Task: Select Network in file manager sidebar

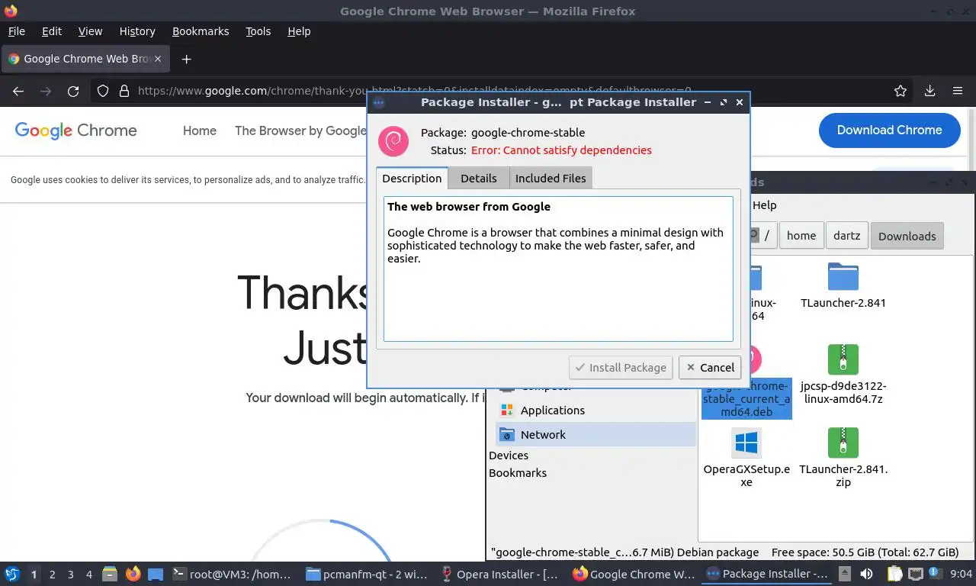Action: coord(596,435)
